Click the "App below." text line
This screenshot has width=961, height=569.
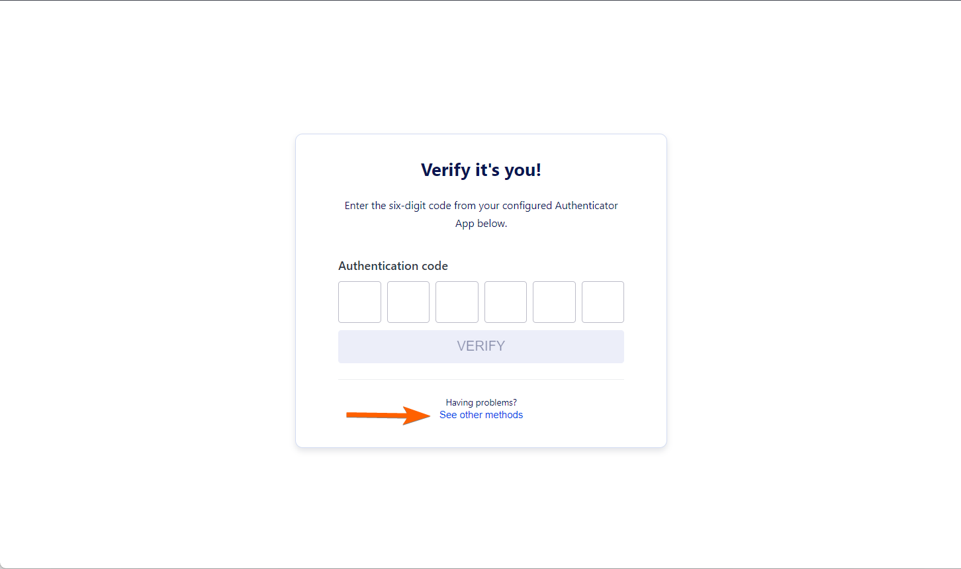coord(481,224)
